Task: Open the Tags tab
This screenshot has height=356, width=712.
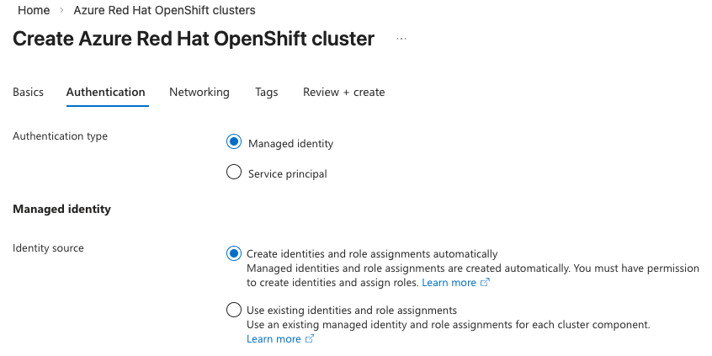Action: (267, 93)
